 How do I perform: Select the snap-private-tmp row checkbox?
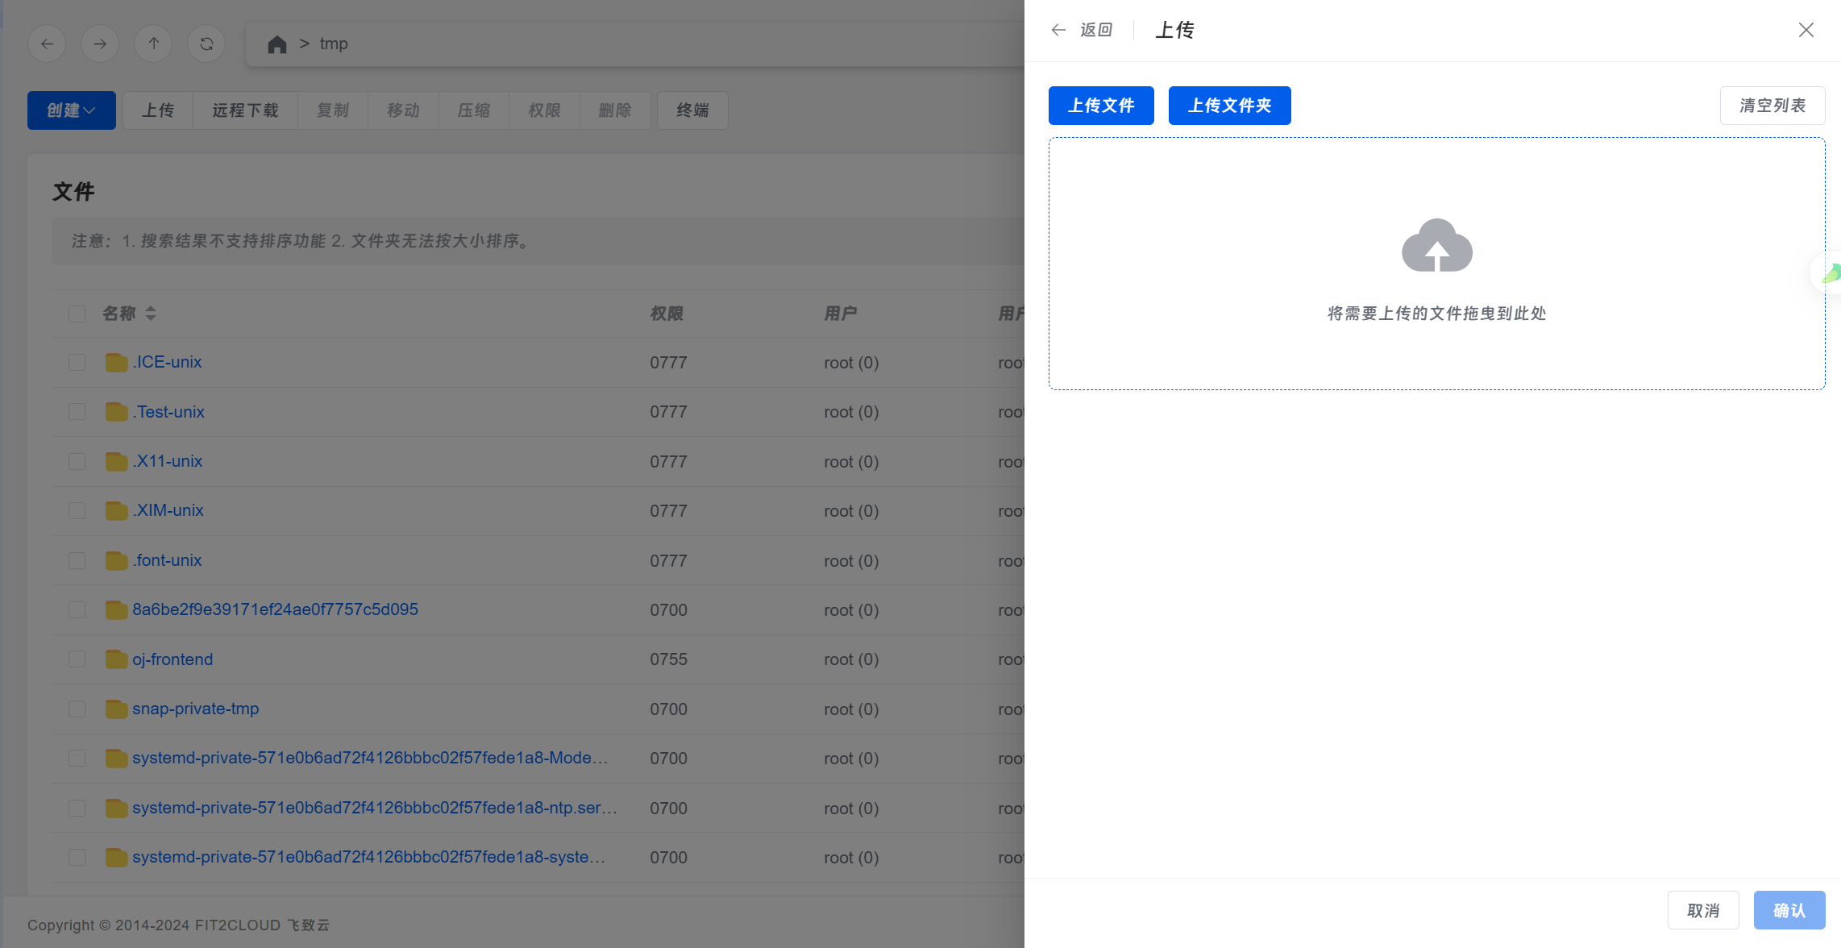(x=77, y=709)
